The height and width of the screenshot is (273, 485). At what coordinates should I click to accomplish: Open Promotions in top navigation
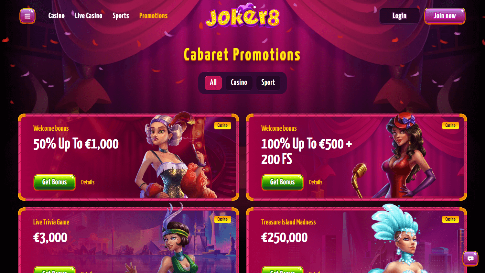tap(153, 16)
